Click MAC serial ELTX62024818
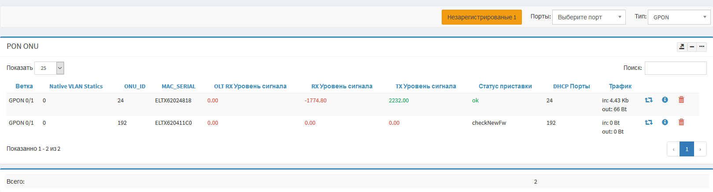Image resolution: width=713 pixels, height=192 pixels. 173,101
